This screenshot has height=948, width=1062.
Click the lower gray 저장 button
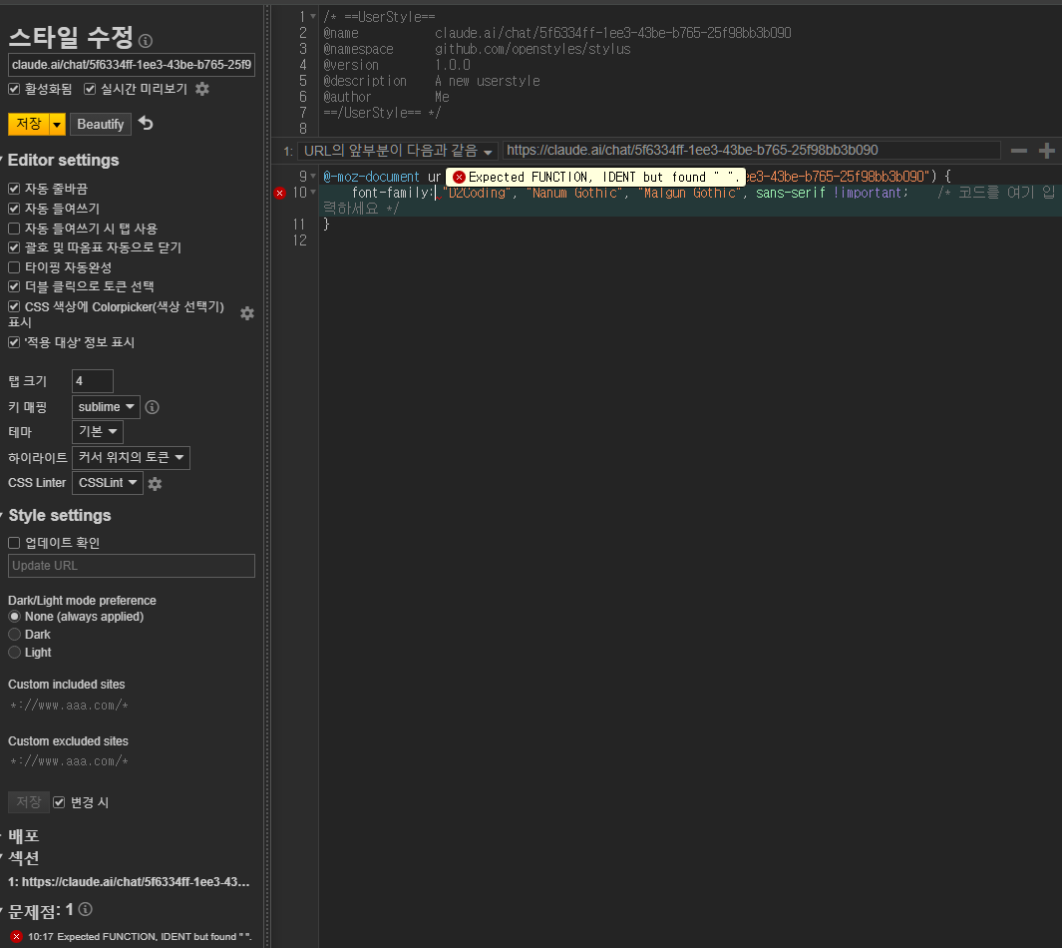29,802
